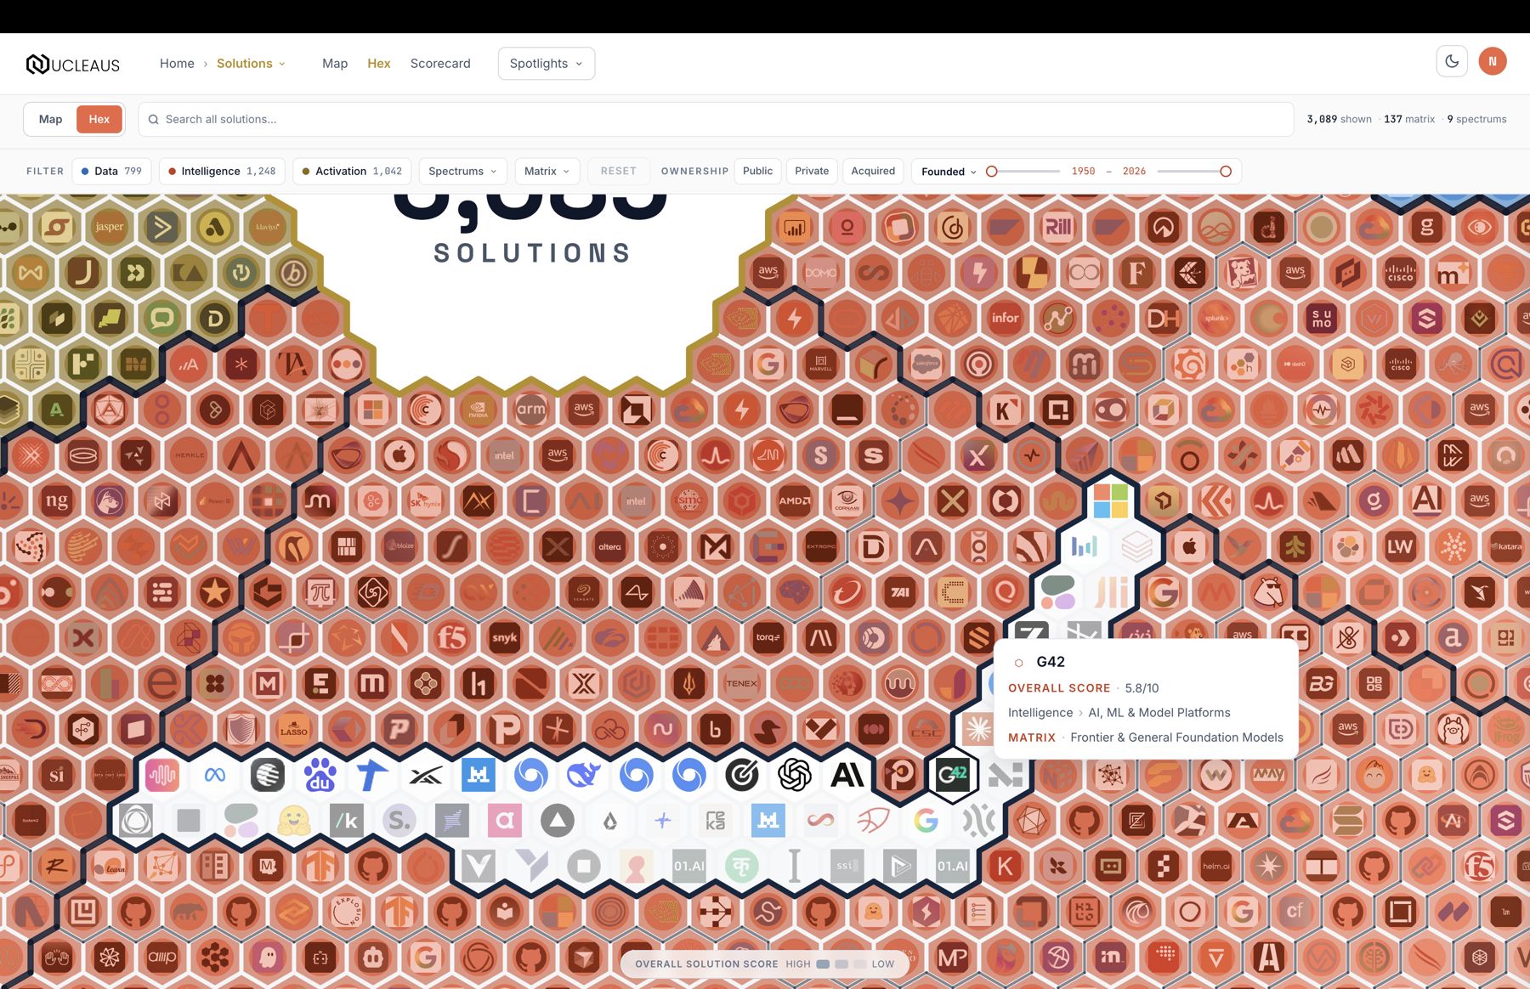
Task: Select the Baidu paw logo hexagon
Action: pyautogui.click(x=320, y=775)
